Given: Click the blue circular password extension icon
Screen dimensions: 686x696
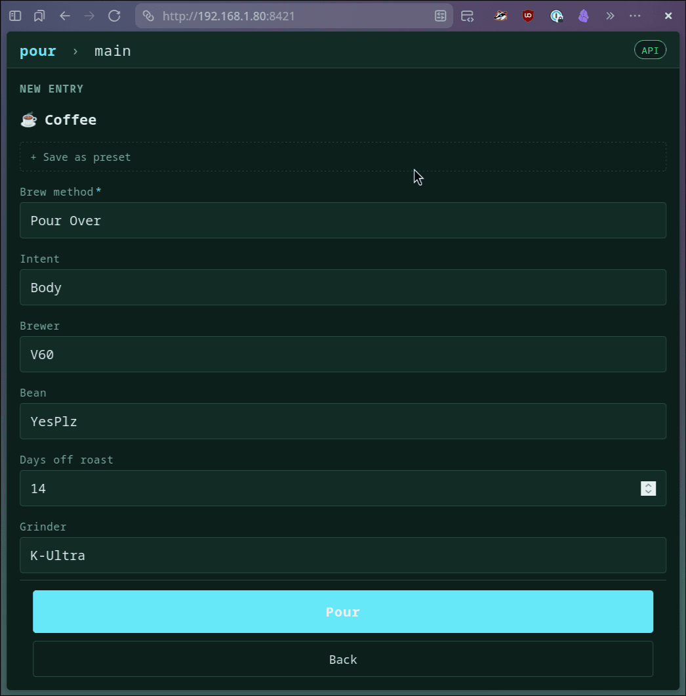Looking at the screenshot, I should click(556, 16).
